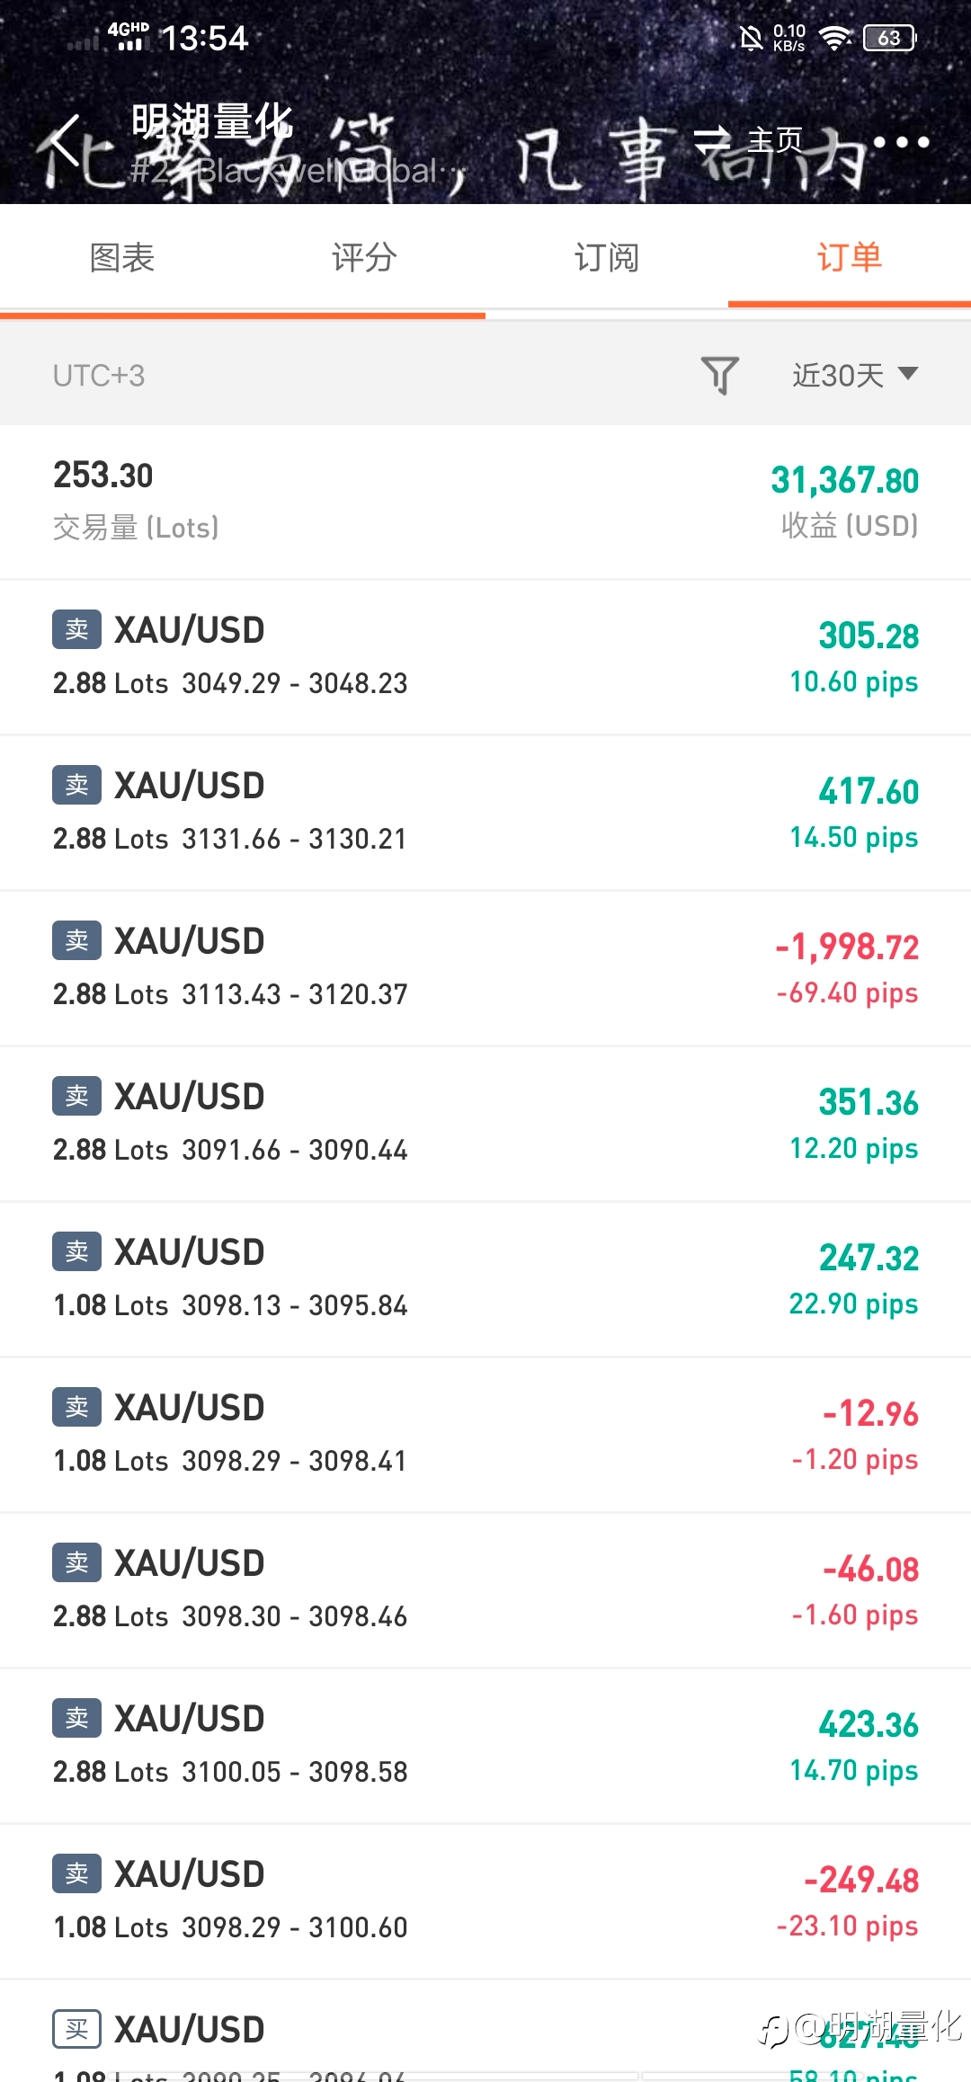Tap the switch arrows icon beside 主页
This screenshot has height=2082, width=971.
(714, 139)
